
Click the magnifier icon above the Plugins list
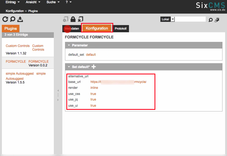pyautogui.click(x=13, y=19)
